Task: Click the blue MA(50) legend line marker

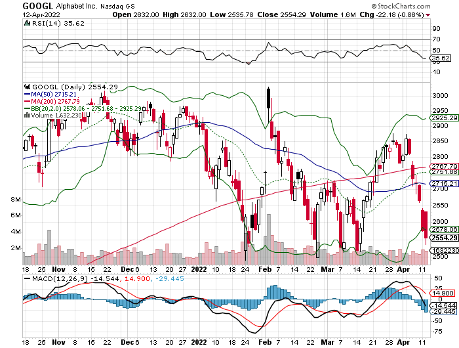Action: (x=27, y=95)
